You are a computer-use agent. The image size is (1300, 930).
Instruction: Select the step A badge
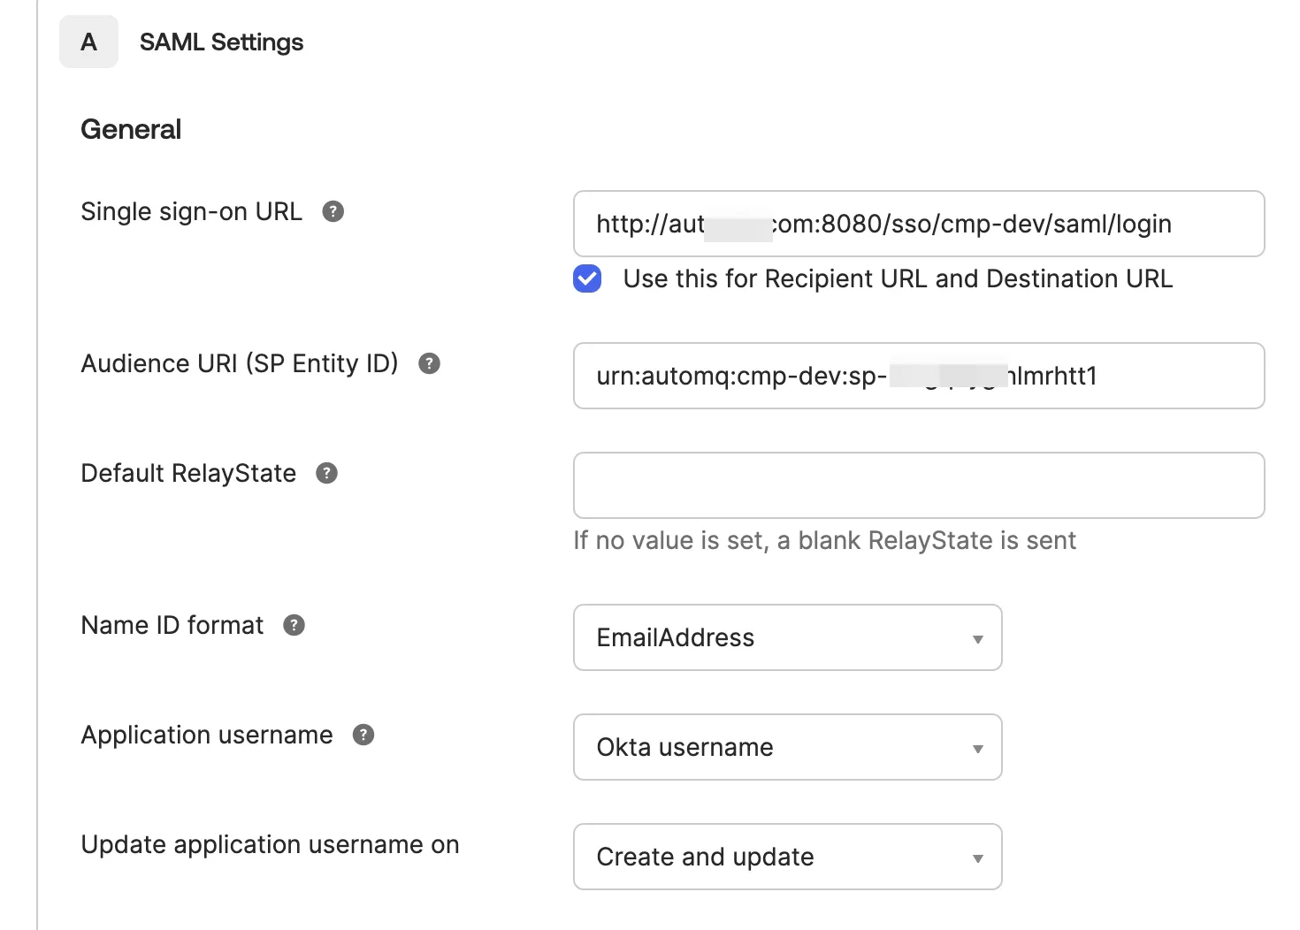coord(88,42)
